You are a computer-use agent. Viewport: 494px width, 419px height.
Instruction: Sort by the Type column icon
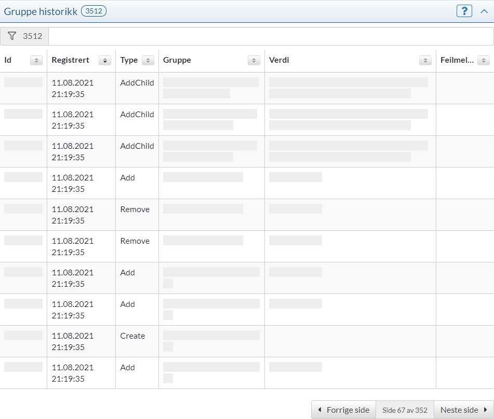coord(148,61)
